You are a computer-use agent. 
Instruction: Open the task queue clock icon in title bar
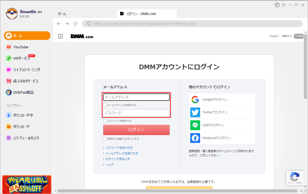tap(277, 5)
